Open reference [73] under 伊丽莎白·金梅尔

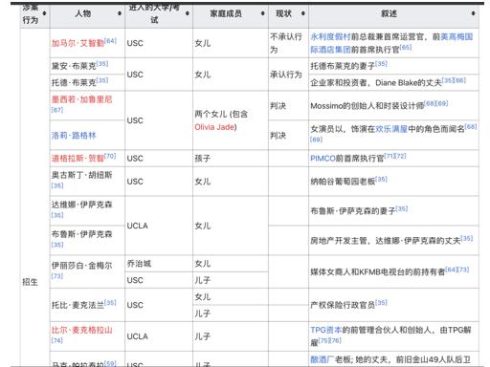point(57,276)
